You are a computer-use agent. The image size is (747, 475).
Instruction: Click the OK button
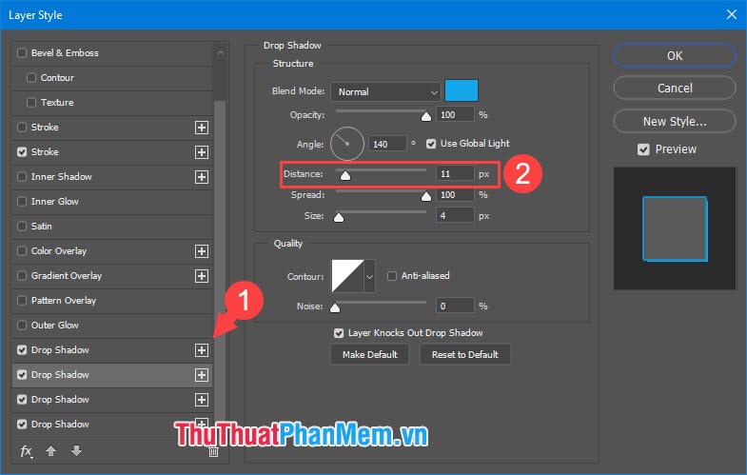[x=674, y=56]
